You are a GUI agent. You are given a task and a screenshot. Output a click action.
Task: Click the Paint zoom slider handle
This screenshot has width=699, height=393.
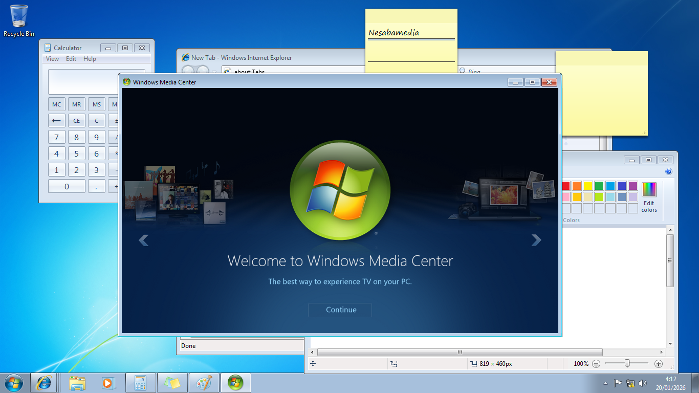coord(627,363)
